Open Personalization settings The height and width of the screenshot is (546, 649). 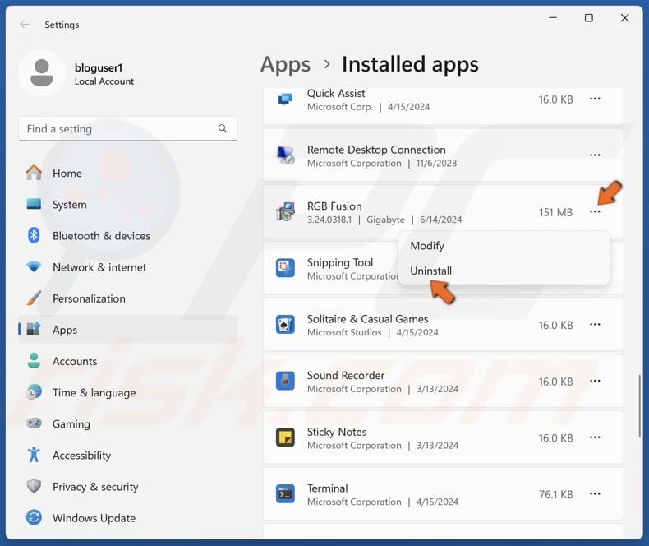128,298
